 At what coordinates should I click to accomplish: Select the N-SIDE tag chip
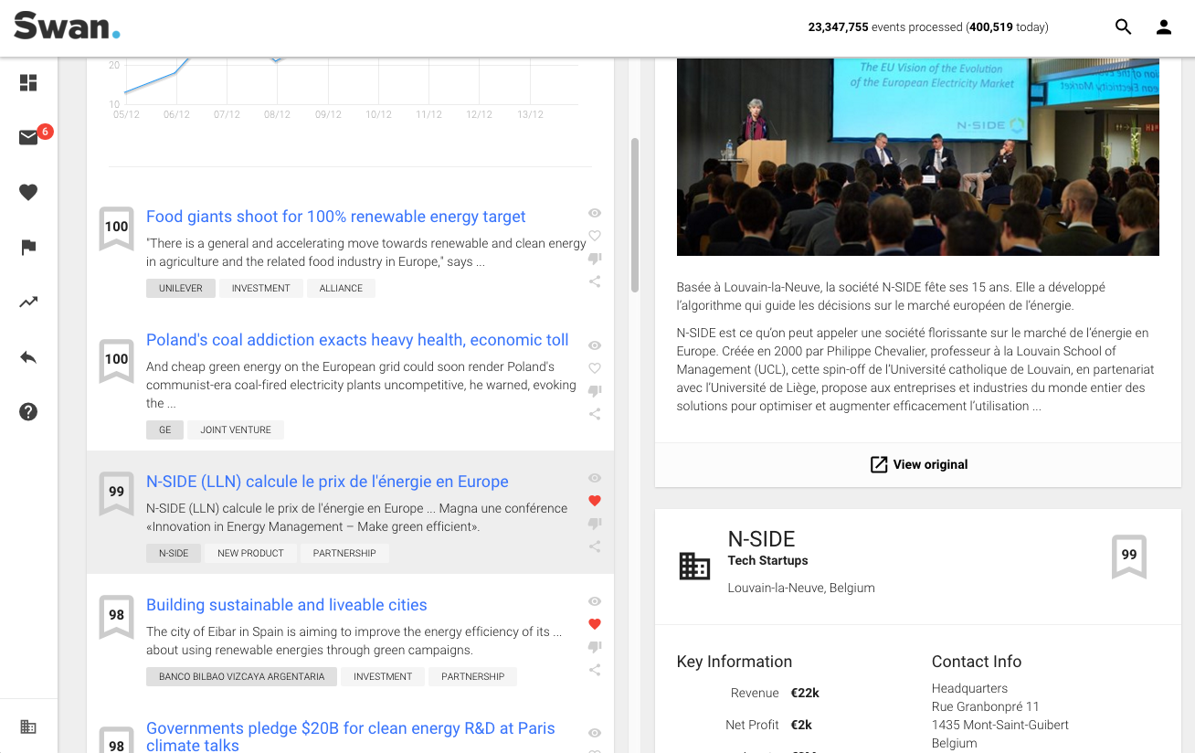pyautogui.click(x=174, y=553)
